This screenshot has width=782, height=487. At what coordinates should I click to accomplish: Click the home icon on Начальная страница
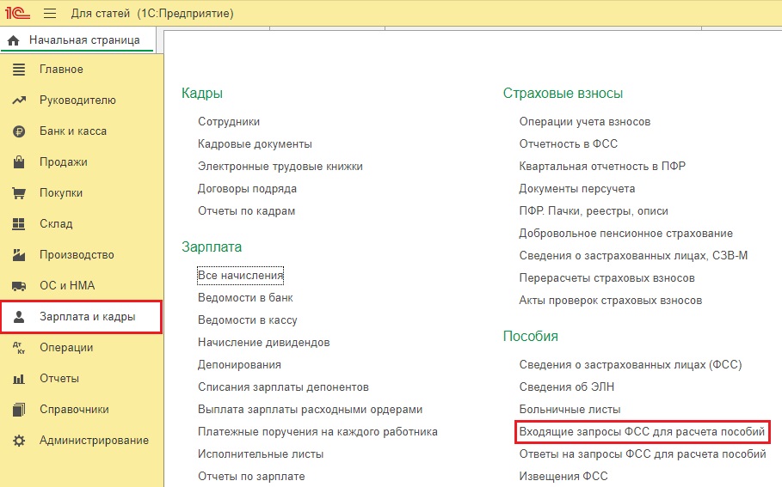[14, 40]
